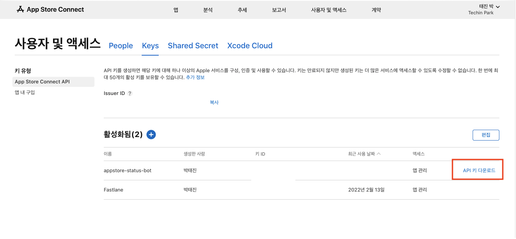Select 사용자 및 액세스 in top navigation
Image resolution: width=516 pixels, height=239 pixels.
click(329, 10)
